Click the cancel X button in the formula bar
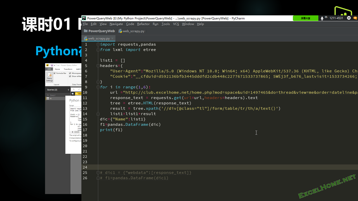Image resolution: width=358 pixels, height=201 pixels. point(74,89)
